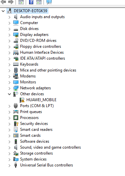Select Sound, video and game controllers
This screenshot has height=176, width=125.
[x=50, y=147]
